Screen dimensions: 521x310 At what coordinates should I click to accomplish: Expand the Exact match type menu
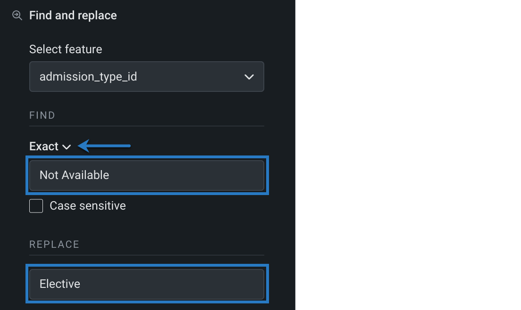pos(50,147)
